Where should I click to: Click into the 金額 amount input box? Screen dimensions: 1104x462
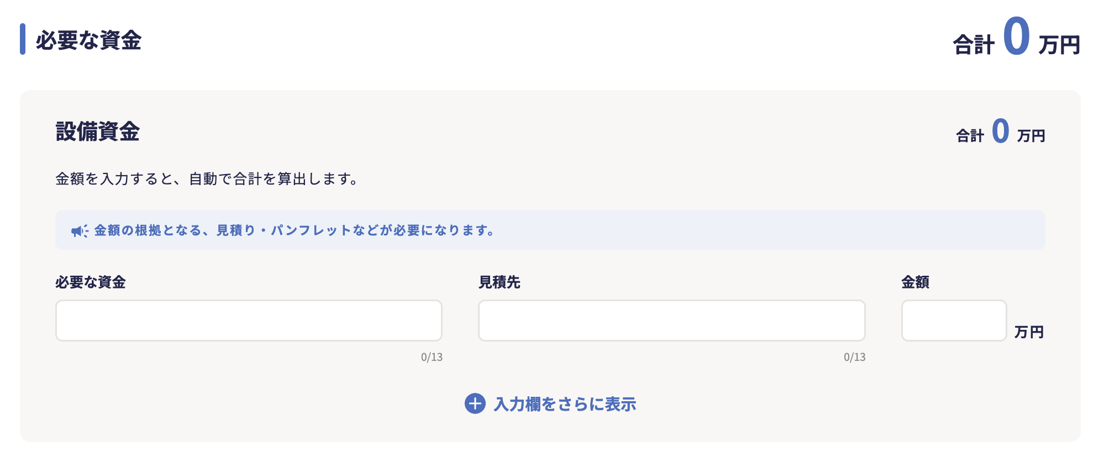click(x=954, y=321)
